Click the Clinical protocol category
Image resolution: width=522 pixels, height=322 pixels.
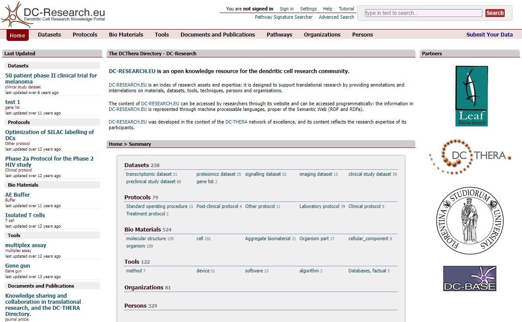(x=365, y=206)
